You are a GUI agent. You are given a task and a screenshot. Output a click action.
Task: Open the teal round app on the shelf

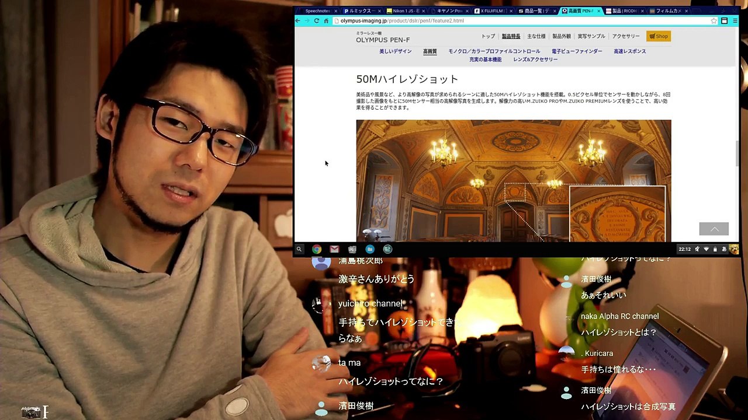tap(387, 249)
